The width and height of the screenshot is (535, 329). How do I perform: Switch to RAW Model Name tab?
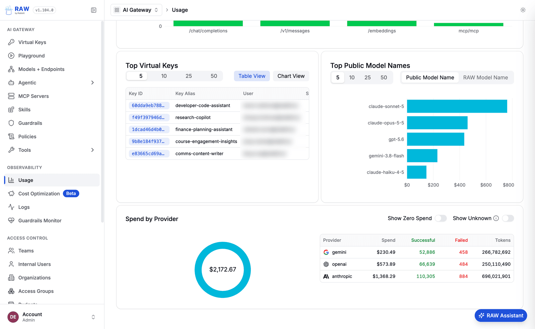[x=486, y=78]
